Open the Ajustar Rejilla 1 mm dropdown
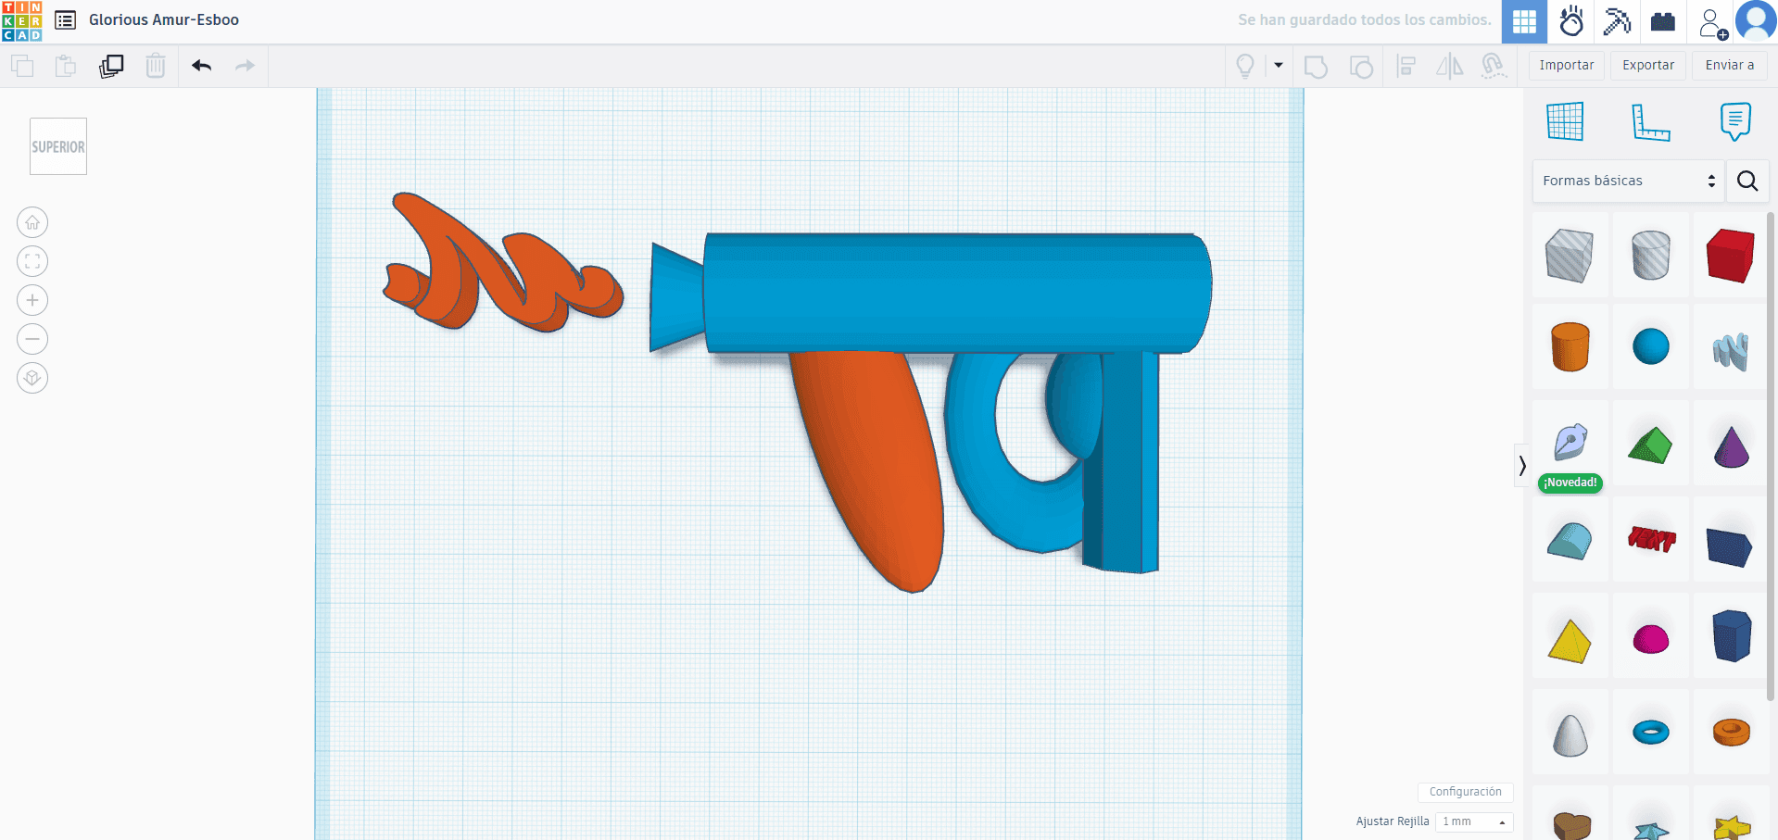Screen dimensions: 1778x840 coord(1473,821)
